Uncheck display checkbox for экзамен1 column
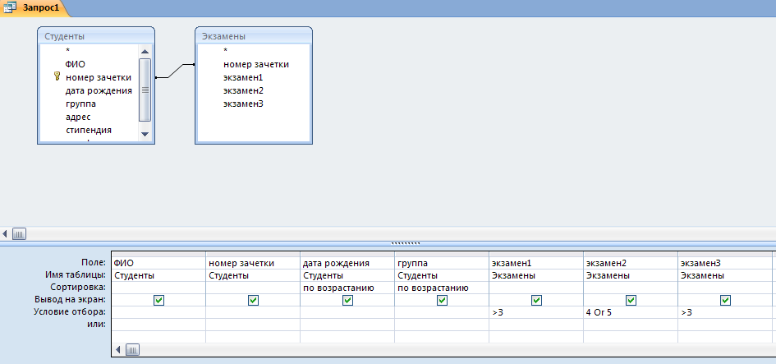 (536, 300)
